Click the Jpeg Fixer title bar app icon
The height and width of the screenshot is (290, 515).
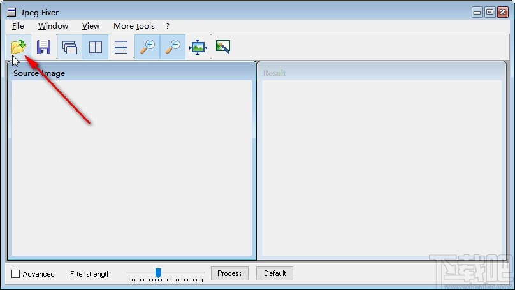pos(11,13)
